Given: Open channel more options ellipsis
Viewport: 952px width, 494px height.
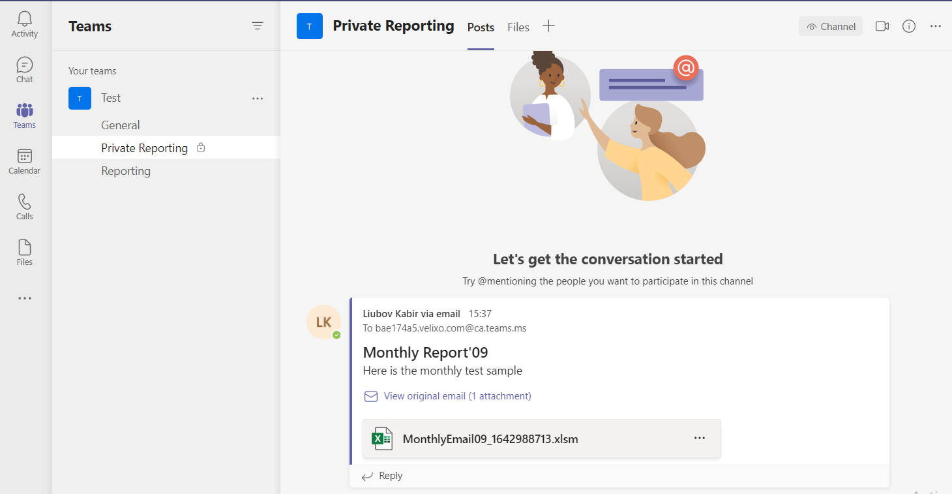Looking at the screenshot, I should (936, 26).
